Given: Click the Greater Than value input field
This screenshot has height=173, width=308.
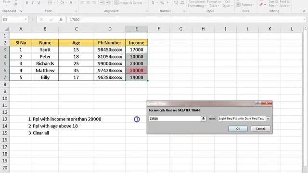Looking at the screenshot, I should (x=175, y=119).
